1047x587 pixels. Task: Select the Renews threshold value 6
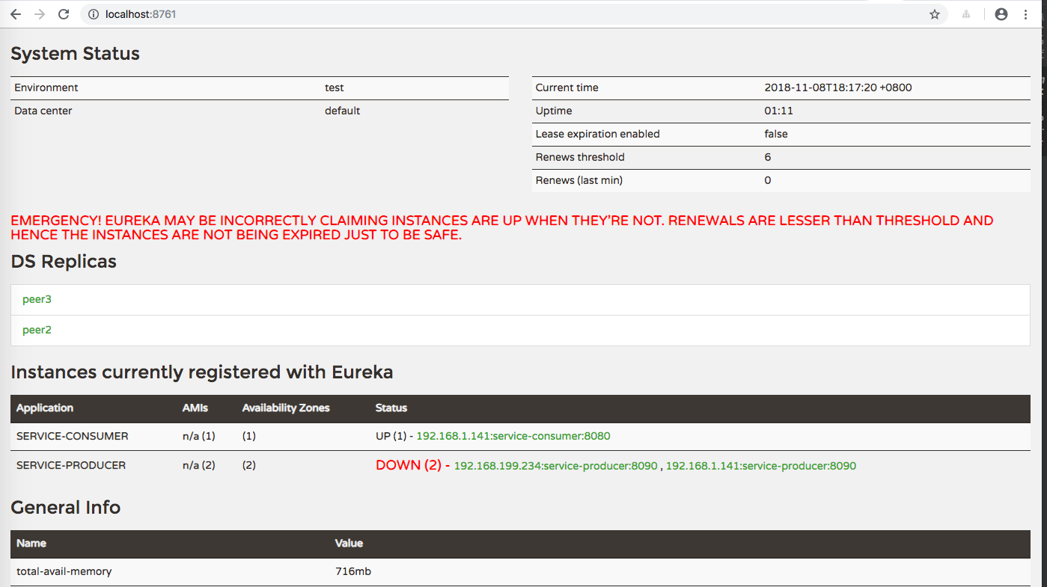point(768,157)
